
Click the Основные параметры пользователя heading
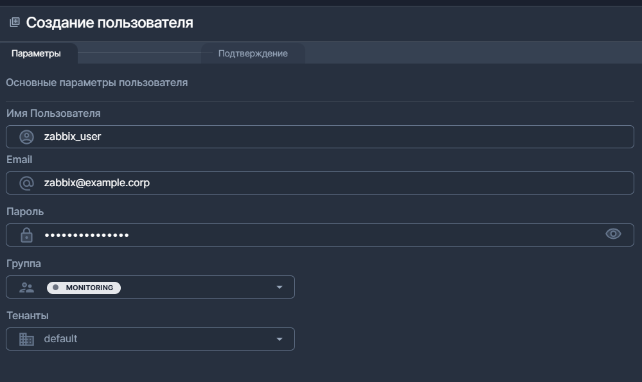[96, 83]
